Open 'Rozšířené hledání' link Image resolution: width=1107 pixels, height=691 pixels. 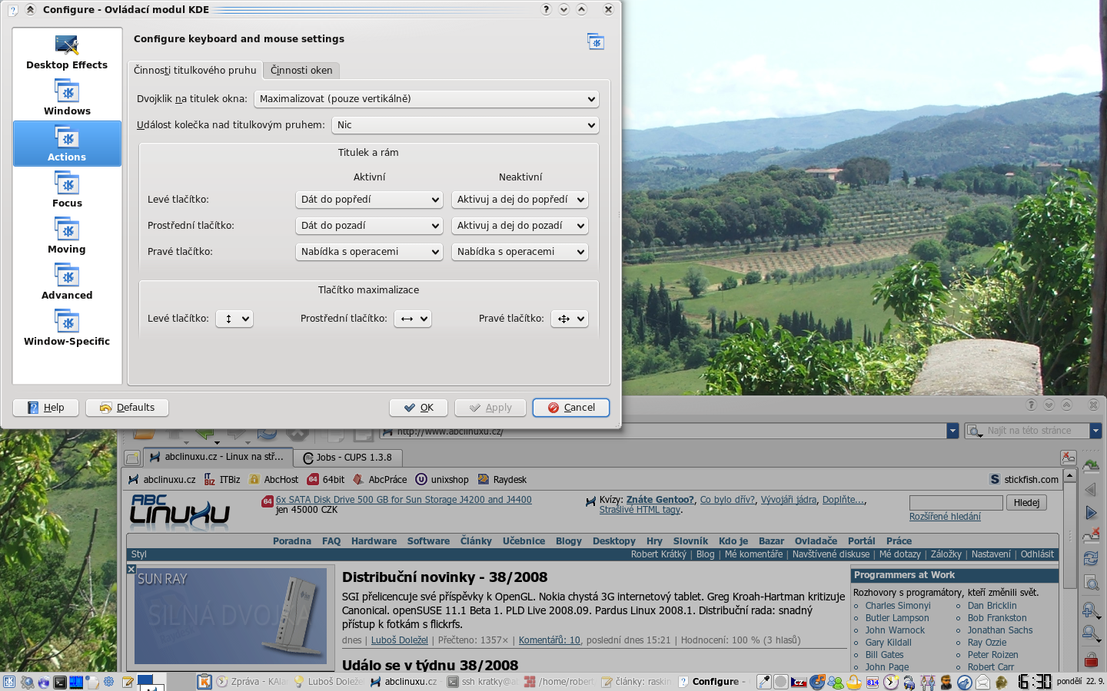[x=945, y=517]
